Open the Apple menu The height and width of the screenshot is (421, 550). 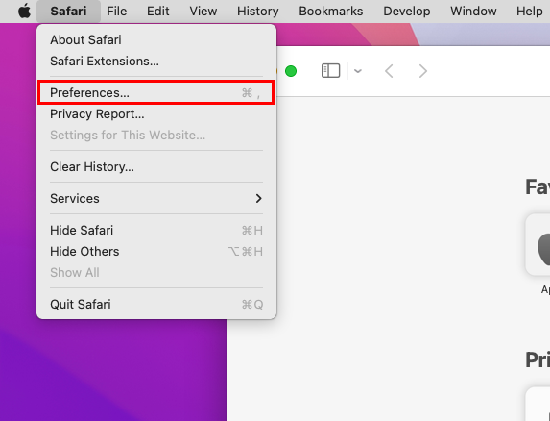(x=24, y=12)
